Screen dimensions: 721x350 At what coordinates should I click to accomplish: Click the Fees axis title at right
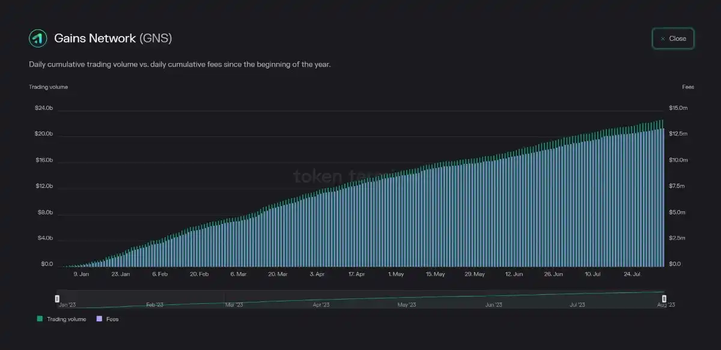[688, 87]
